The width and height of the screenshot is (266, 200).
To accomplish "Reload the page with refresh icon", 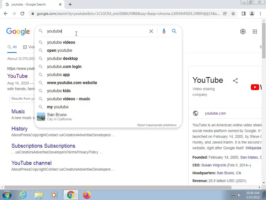I will [22, 14].
